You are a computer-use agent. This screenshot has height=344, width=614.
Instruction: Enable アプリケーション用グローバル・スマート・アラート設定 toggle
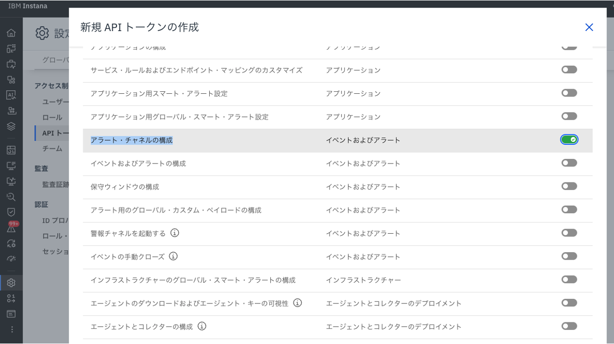[x=569, y=116]
